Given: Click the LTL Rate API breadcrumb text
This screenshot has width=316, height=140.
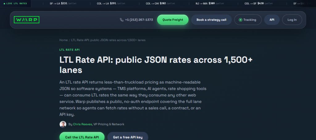Looking at the screenshot, I should [108, 40].
